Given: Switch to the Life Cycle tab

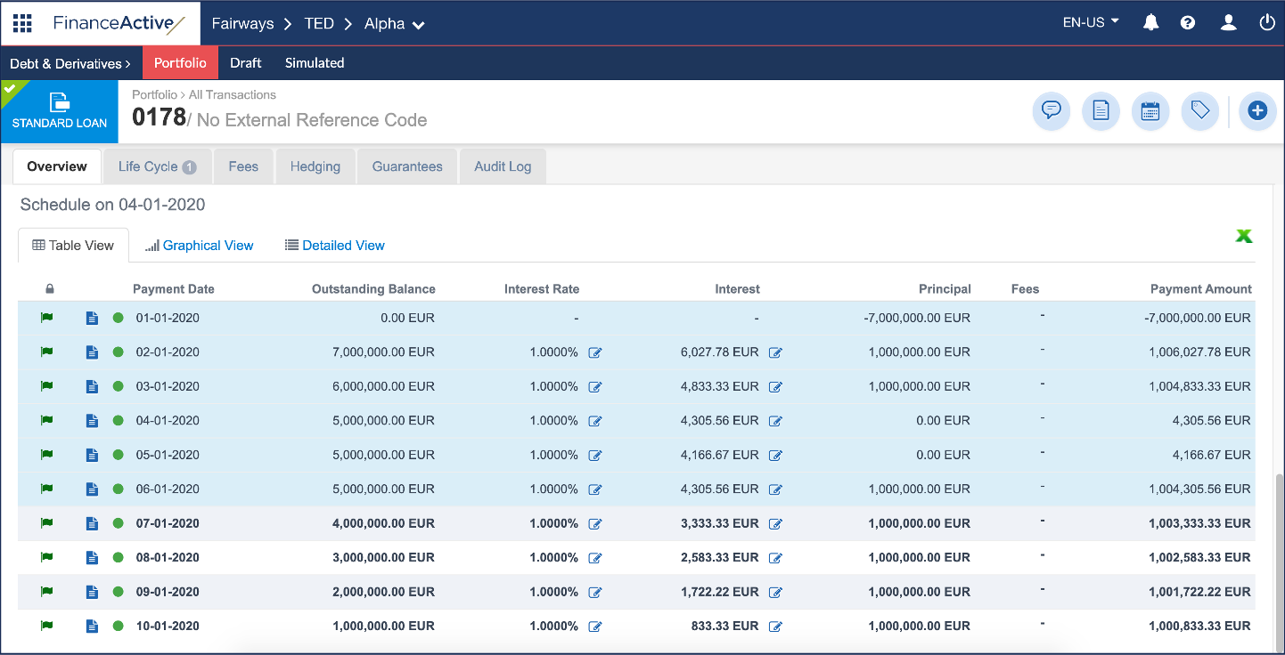Looking at the screenshot, I should [157, 166].
